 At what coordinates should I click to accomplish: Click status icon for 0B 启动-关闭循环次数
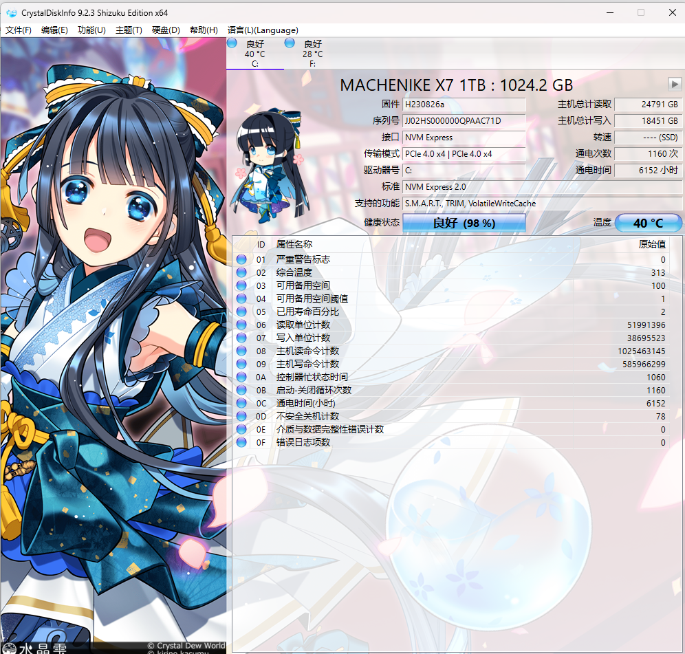(241, 390)
